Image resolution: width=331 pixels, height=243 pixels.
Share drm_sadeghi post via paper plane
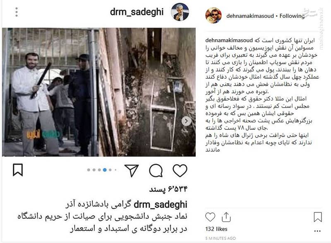[132, 170]
